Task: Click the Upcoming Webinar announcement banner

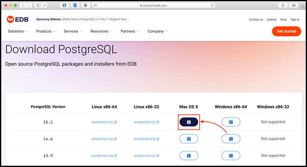Action: click(82, 19)
